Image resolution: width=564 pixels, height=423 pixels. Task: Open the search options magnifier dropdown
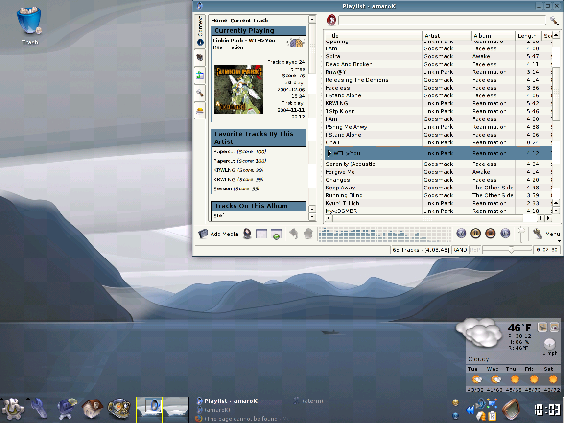click(x=554, y=21)
